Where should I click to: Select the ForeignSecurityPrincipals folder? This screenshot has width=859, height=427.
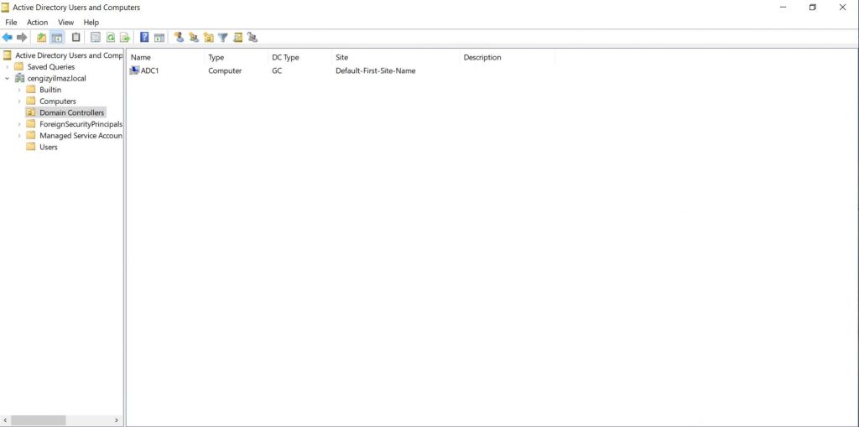pyautogui.click(x=81, y=124)
